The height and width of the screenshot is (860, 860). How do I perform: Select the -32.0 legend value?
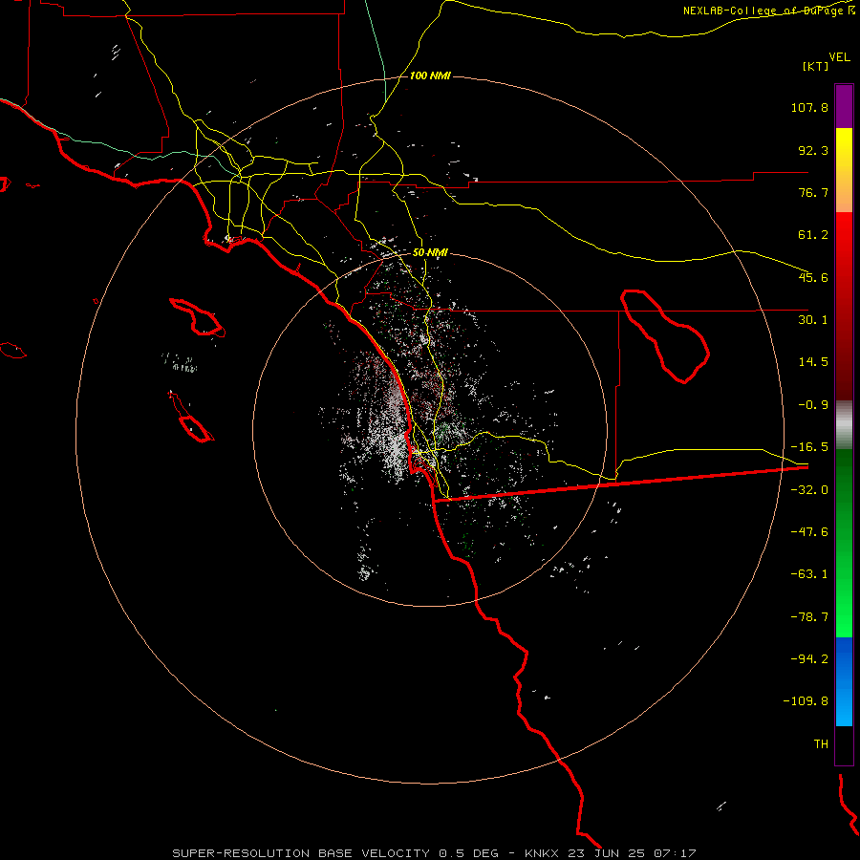(809, 490)
